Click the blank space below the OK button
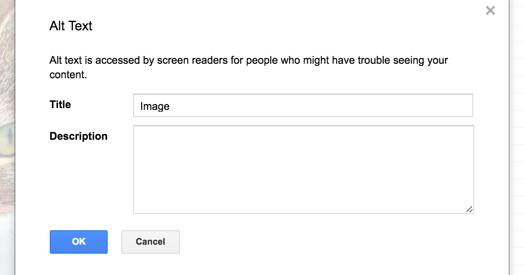Screen dimensions: 524x275 point(78,265)
